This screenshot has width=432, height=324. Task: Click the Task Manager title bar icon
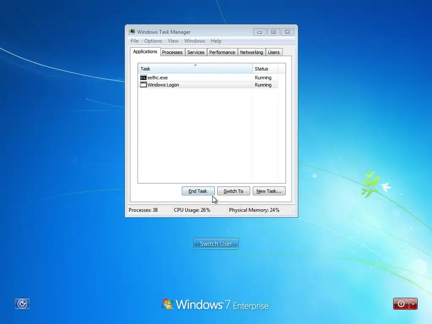point(132,32)
